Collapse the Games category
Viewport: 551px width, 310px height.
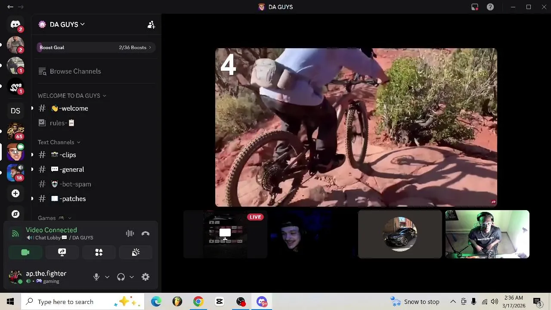[x=55, y=218]
